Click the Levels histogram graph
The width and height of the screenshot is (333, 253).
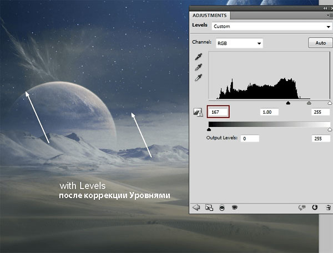269,75
